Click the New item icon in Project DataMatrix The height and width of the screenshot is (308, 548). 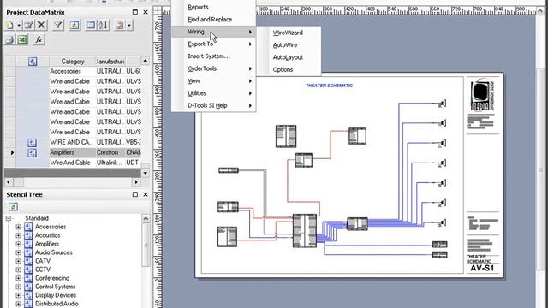point(9,25)
